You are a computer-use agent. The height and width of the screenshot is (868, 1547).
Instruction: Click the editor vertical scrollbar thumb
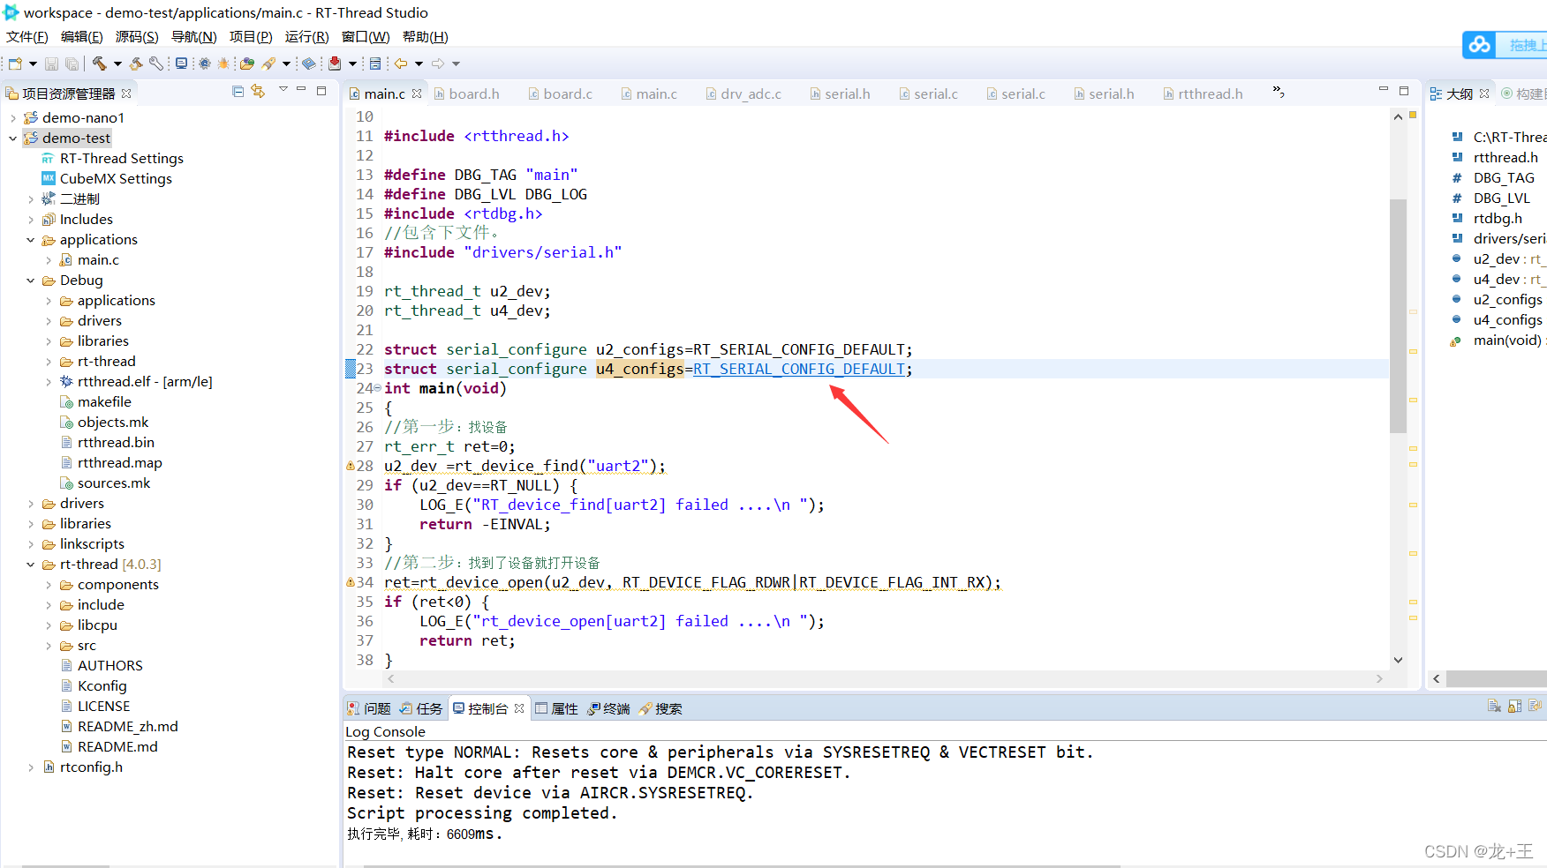point(1398,316)
